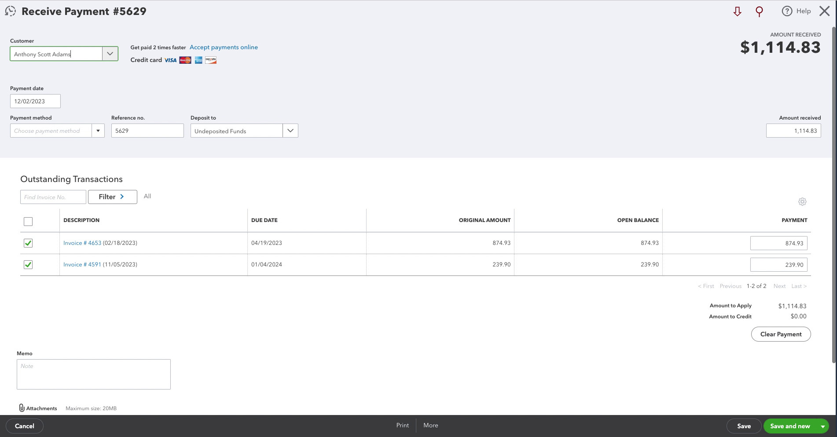Viewport: 837px width, 437px height.
Task: Open the recent transactions history icon
Action: 10,11
